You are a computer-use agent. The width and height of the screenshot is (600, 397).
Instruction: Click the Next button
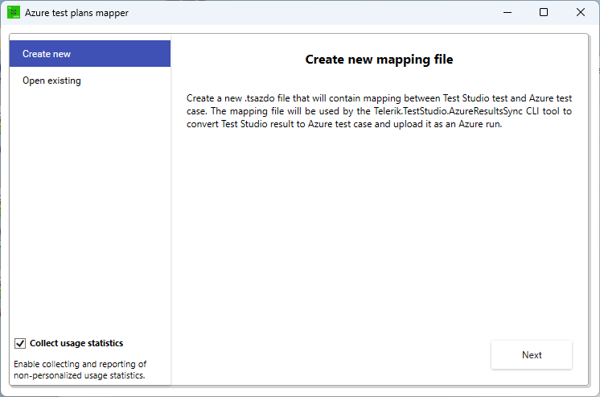[532, 355]
